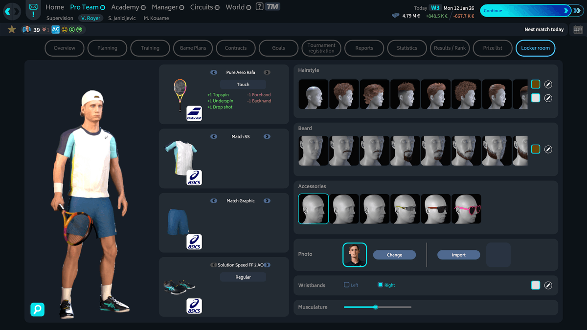This screenshot has height=330, width=587.
Task: Open the calendar icon near Next match
Action: pyautogui.click(x=578, y=29)
